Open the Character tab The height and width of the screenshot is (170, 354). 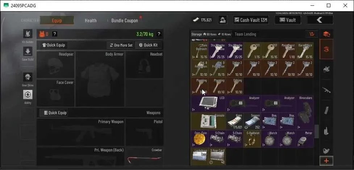pos(30,21)
